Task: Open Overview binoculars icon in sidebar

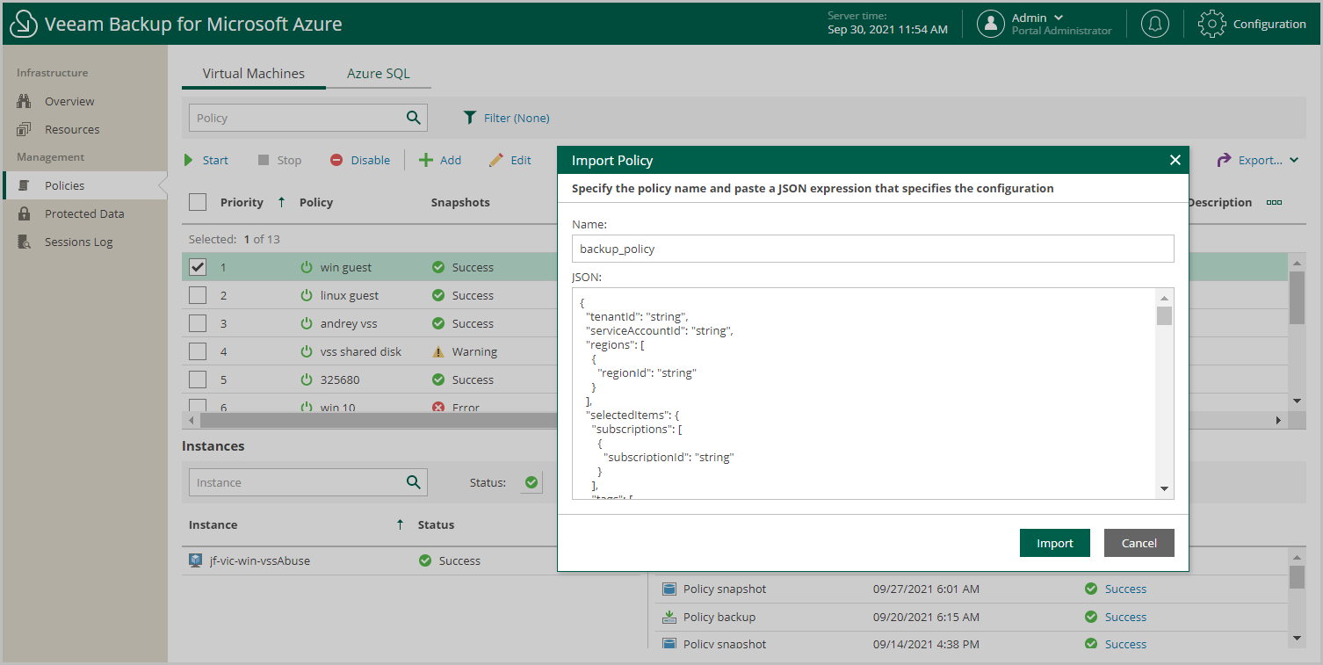Action: [25, 101]
